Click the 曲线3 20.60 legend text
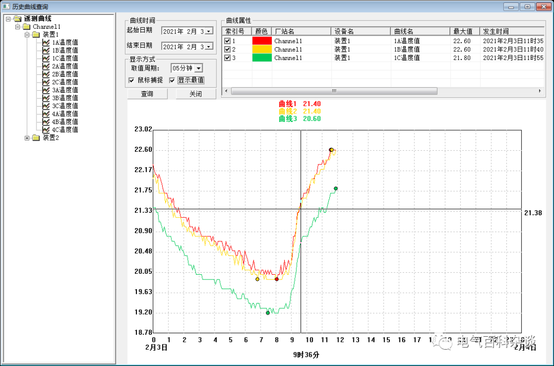This screenshot has height=366, width=554. [x=300, y=118]
